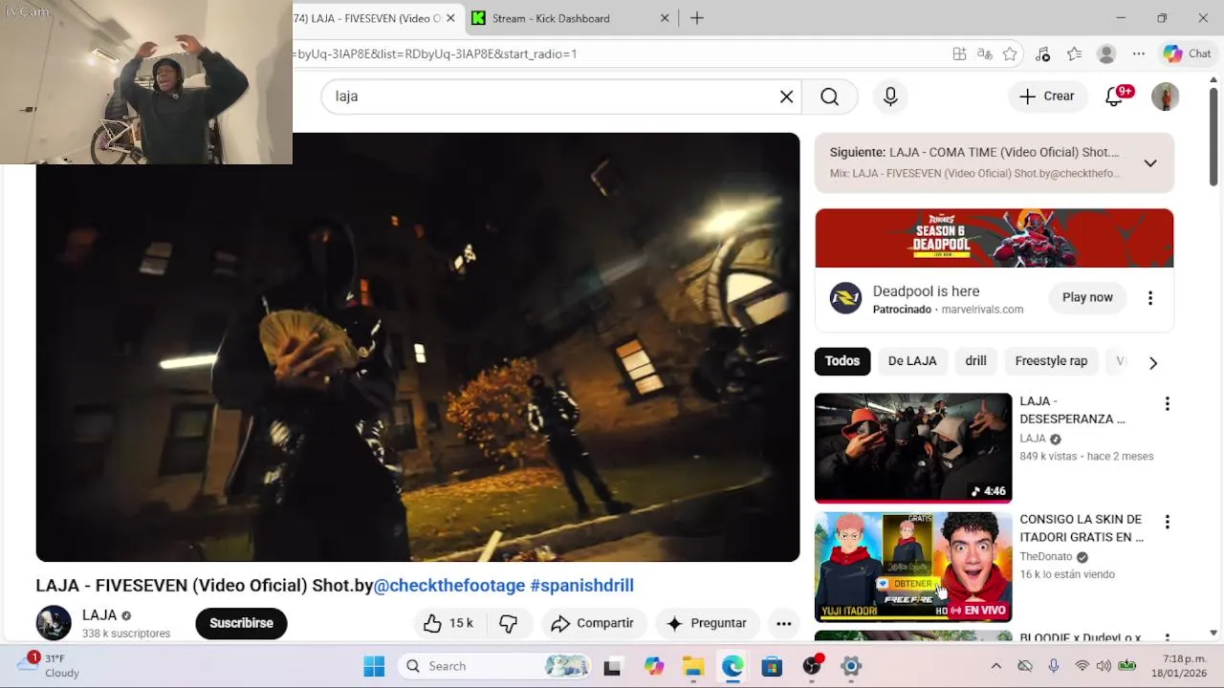
Task: Click the taskbar Search box
Action: (493, 666)
